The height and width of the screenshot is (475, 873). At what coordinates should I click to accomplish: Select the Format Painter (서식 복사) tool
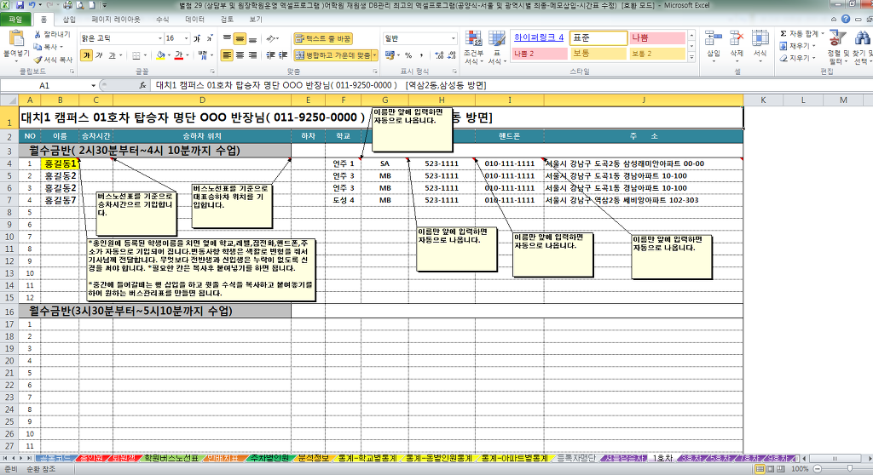pos(38,60)
